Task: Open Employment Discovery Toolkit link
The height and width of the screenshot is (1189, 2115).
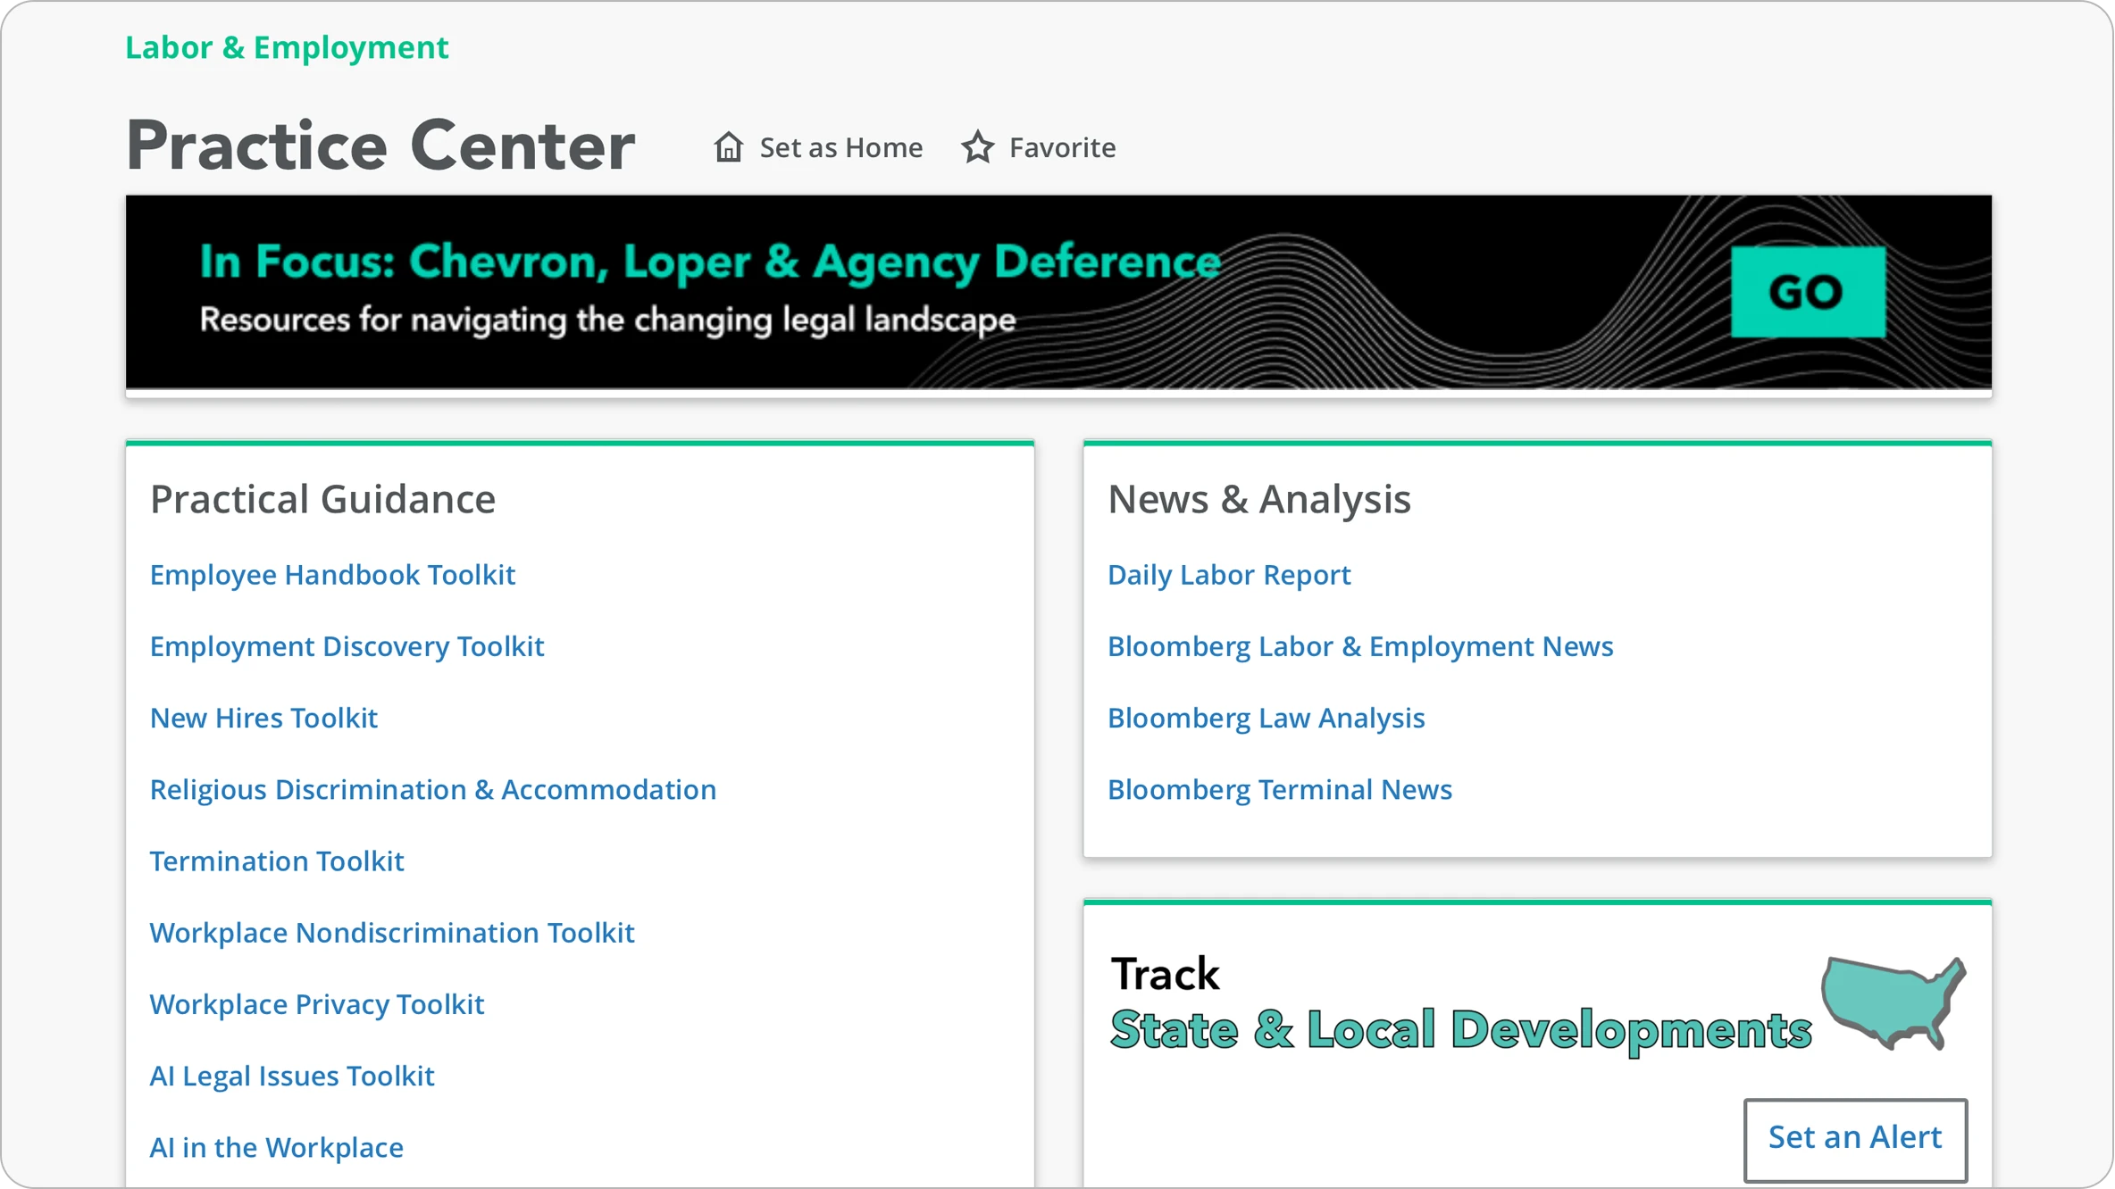Action: [347, 646]
